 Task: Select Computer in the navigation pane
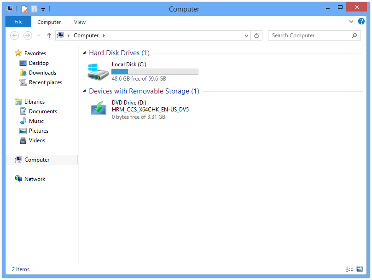tap(42, 160)
